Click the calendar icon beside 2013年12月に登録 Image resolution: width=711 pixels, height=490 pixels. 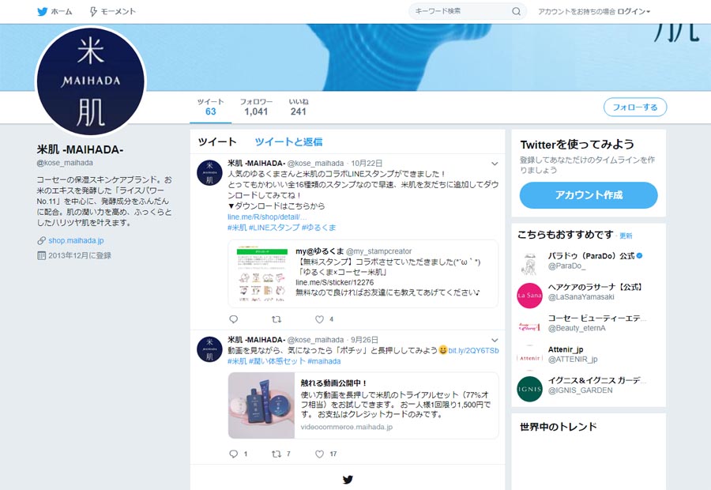41,255
